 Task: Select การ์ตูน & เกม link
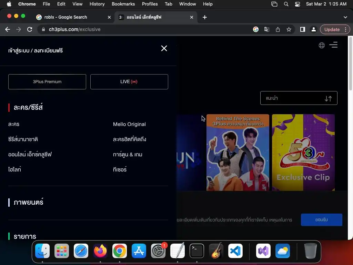[x=128, y=154]
